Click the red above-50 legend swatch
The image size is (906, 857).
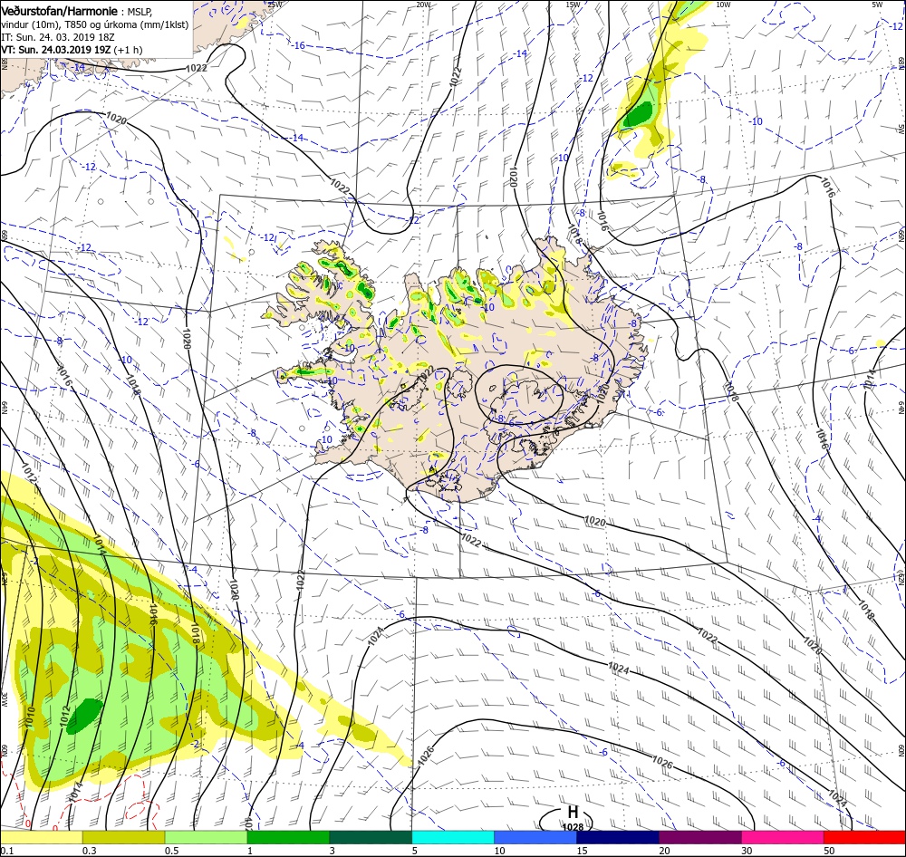(865, 837)
